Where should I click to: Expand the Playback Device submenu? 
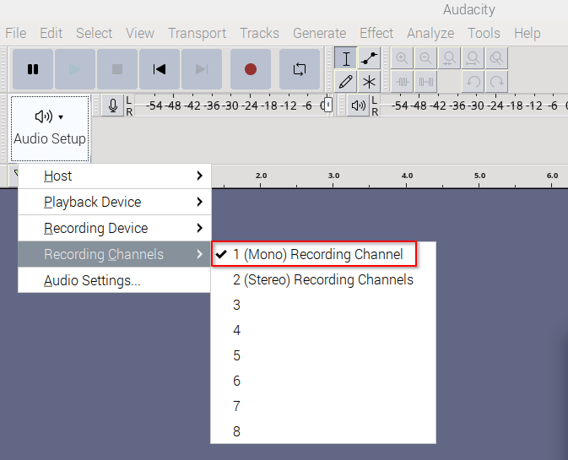[x=115, y=202]
